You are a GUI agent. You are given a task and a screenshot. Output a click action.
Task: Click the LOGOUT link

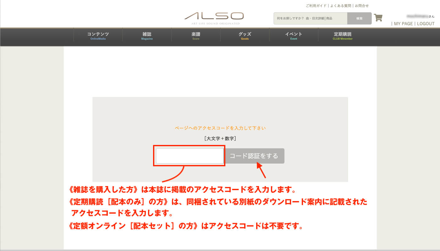[x=426, y=24]
